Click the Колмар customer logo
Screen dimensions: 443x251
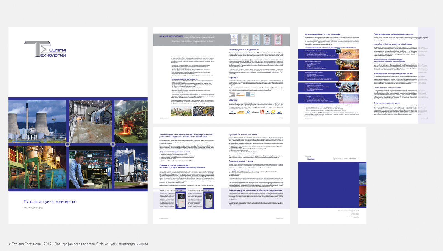tap(256, 112)
